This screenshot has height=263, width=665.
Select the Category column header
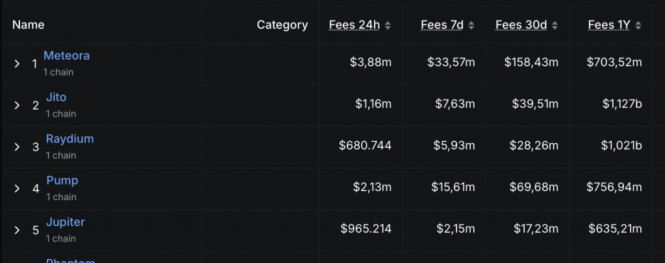282,25
